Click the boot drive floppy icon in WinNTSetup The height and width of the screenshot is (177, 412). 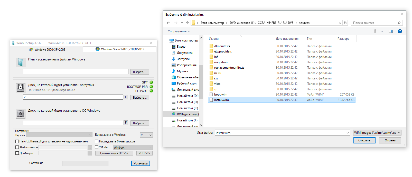tap(20, 88)
